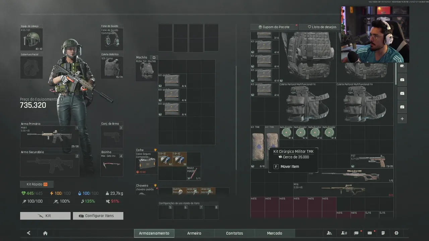The image size is (429, 241).
Task: Click the Chaveiro shield badge icon
Action: pos(155,185)
